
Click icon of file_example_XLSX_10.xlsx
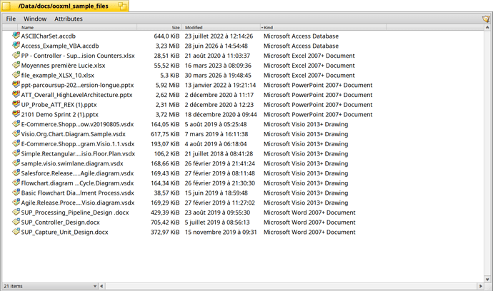tap(16, 75)
